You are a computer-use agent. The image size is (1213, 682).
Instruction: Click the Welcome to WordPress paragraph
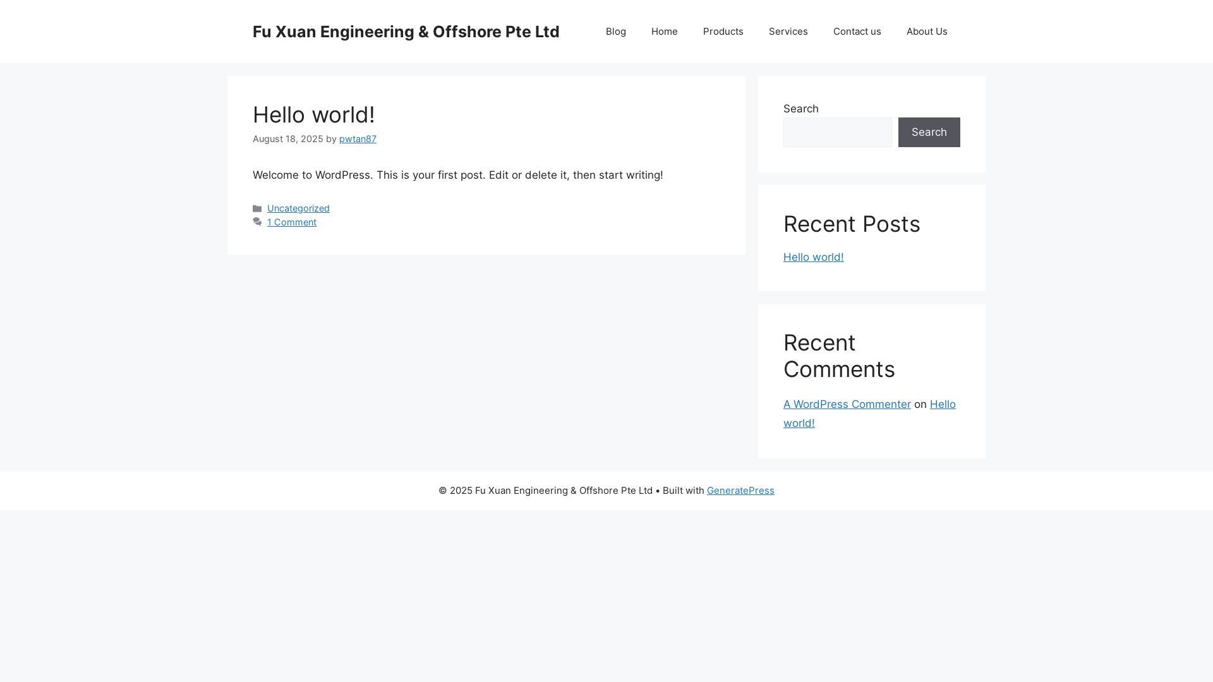(x=457, y=175)
